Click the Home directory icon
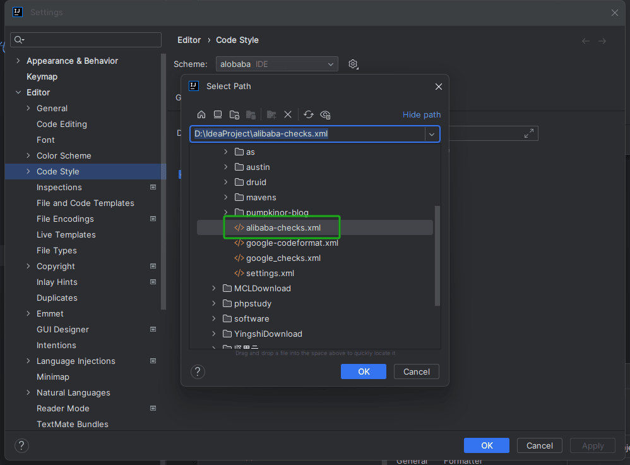This screenshot has height=465, width=630. coord(201,114)
